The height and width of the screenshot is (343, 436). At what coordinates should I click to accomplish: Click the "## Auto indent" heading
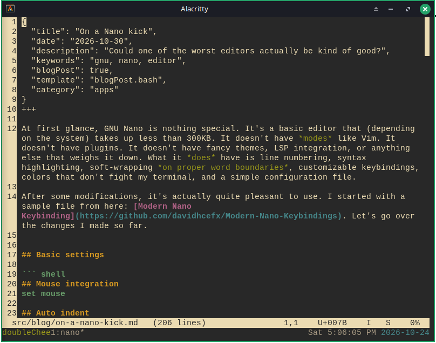coord(56,313)
